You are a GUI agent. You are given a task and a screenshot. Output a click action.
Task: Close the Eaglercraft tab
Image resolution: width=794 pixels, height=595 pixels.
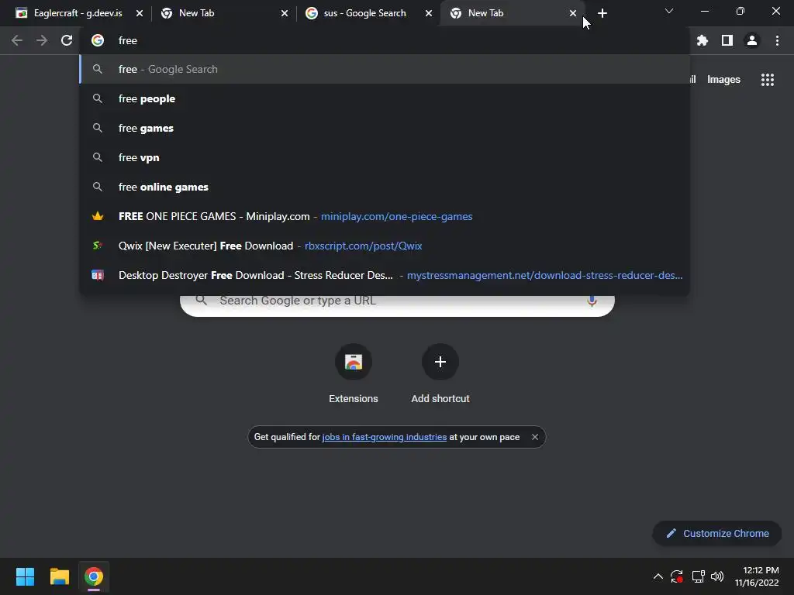140,13
